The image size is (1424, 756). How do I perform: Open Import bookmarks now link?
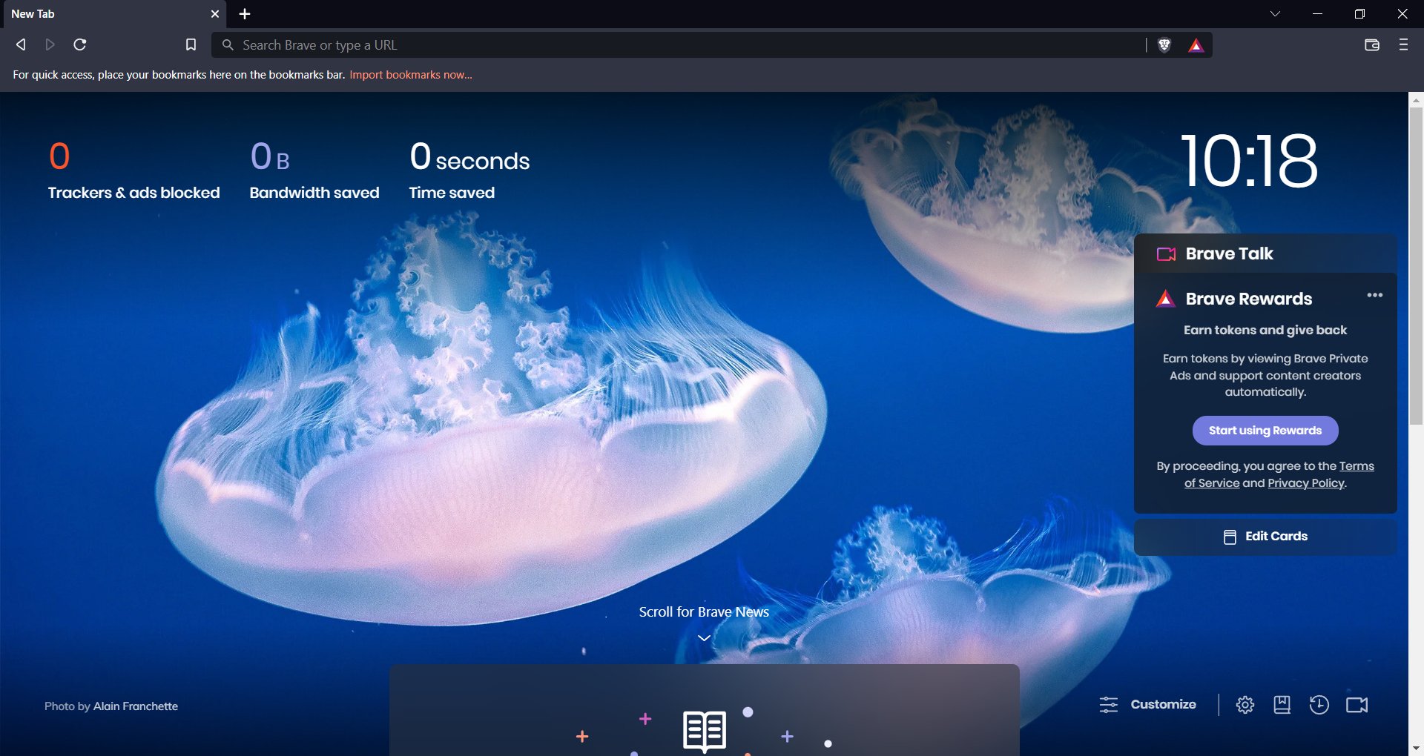411,75
